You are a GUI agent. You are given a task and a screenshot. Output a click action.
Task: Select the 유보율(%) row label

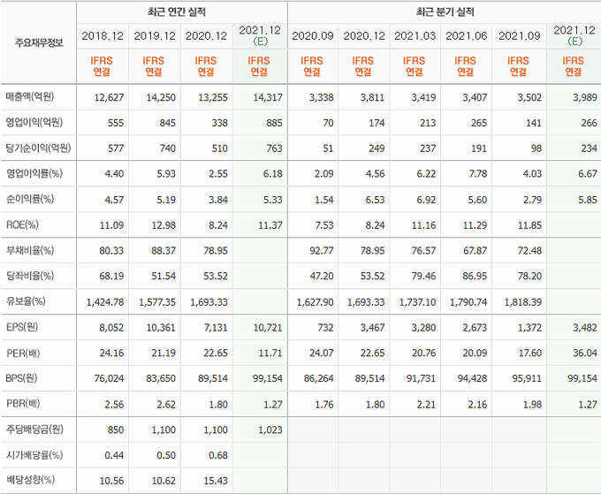(x=26, y=301)
